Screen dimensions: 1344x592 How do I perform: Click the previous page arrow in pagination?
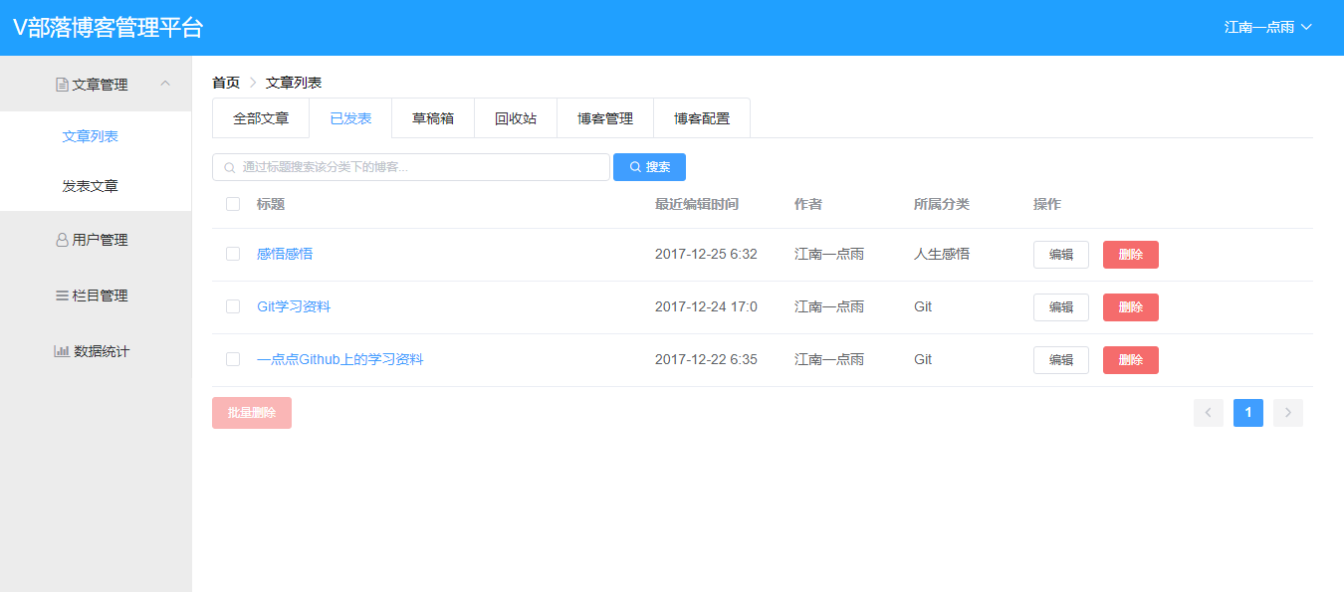pos(1208,412)
